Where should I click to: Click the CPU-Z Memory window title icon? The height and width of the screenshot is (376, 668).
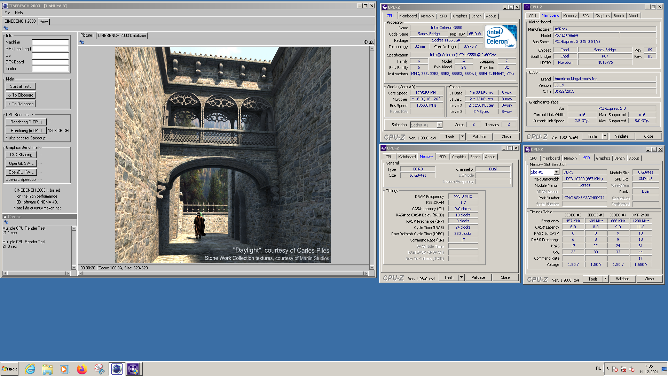384,148
